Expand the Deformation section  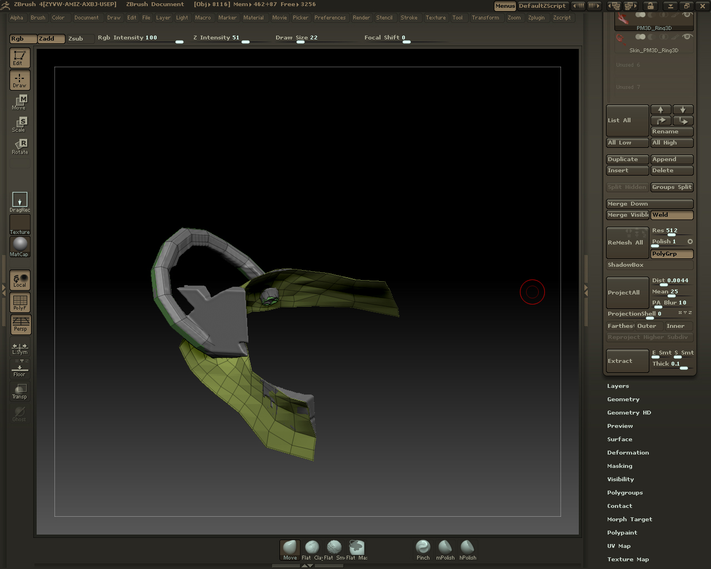pos(628,453)
